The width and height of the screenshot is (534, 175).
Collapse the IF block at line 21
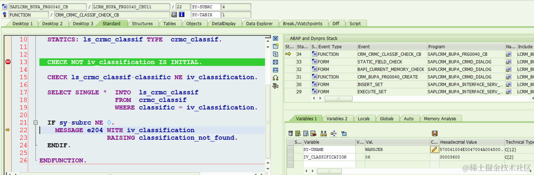click(x=36, y=123)
